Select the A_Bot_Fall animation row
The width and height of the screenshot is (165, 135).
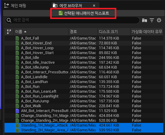[x=84, y=38]
